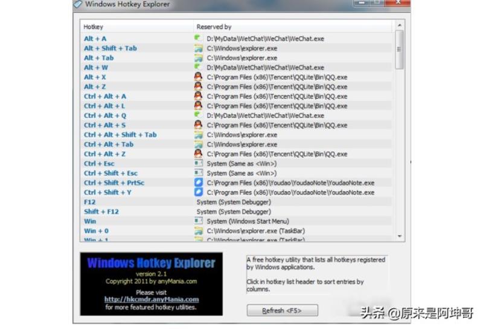Select the Ctrl + Shift + PrtSc hotkey entry

114,183
